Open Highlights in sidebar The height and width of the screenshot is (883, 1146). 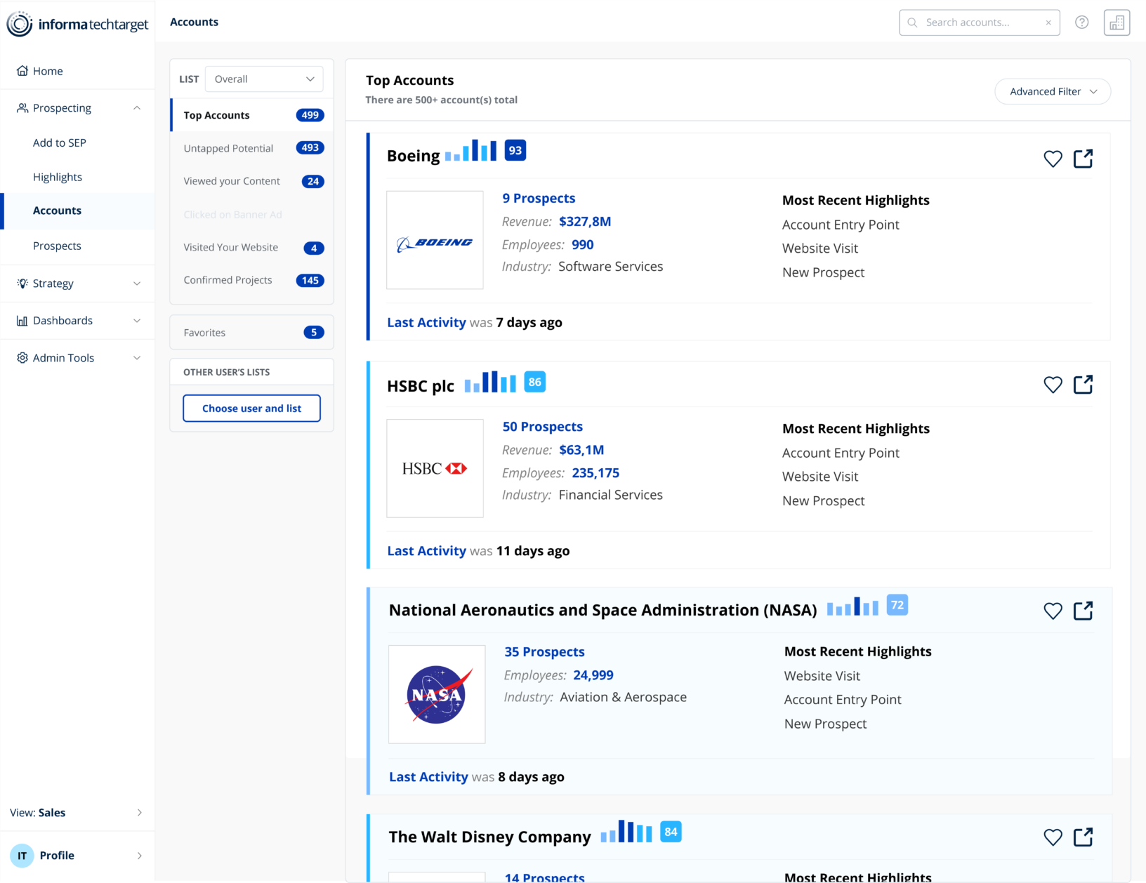pos(58,177)
